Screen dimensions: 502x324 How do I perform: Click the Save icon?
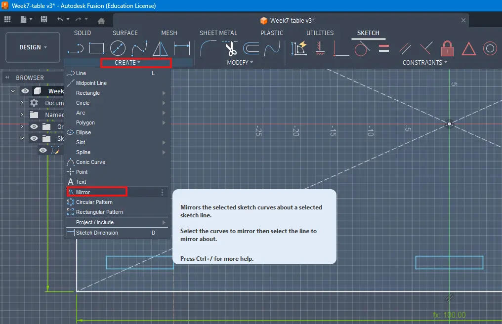44,19
